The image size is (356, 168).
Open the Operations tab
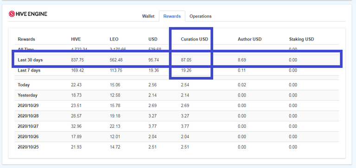(200, 16)
